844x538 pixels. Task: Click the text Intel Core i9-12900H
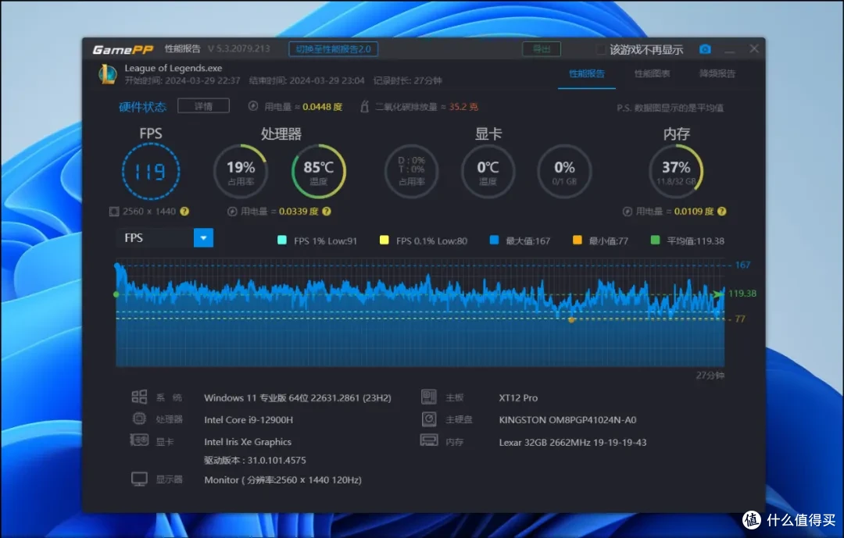(249, 419)
